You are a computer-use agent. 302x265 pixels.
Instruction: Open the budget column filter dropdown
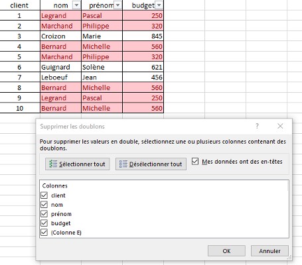coord(159,5)
